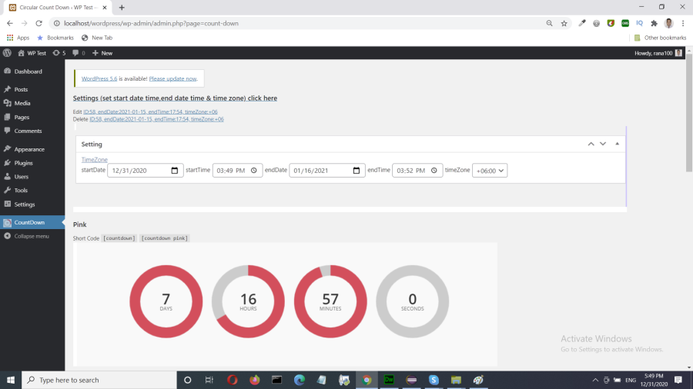Open the comments bubble in admin bar
Image resolution: width=693 pixels, height=389 pixels.
click(79, 53)
